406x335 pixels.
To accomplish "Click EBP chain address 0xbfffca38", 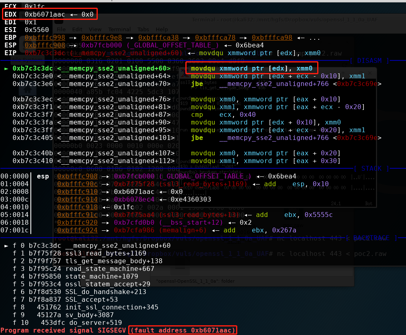I will (x=159, y=38).
